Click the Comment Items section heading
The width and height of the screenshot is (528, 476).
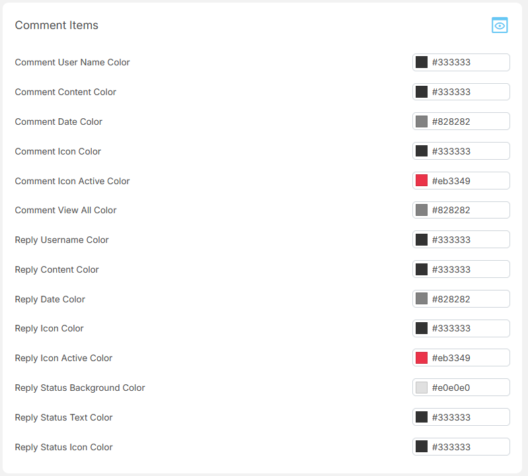point(57,25)
